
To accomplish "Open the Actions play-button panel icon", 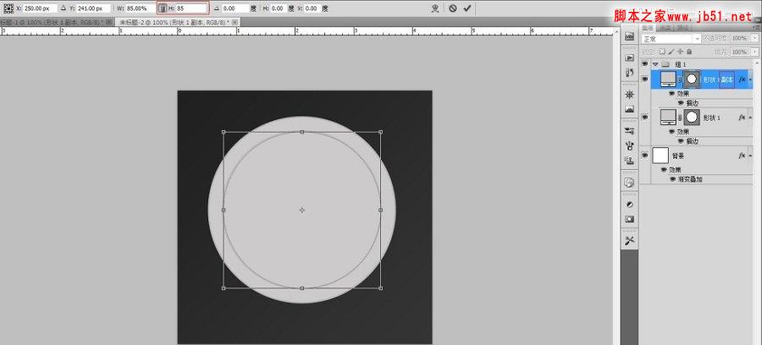I will click(629, 57).
